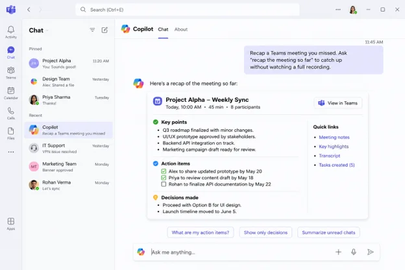
Task: Click the Recent section label
Action: (x=36, y=116)
